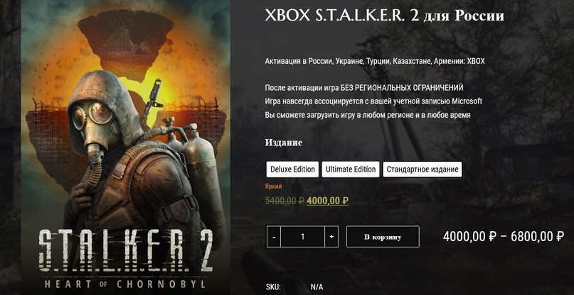Increase quantity with the plus button
This screenshot has height=295, width=574.
tap(331, 237)
